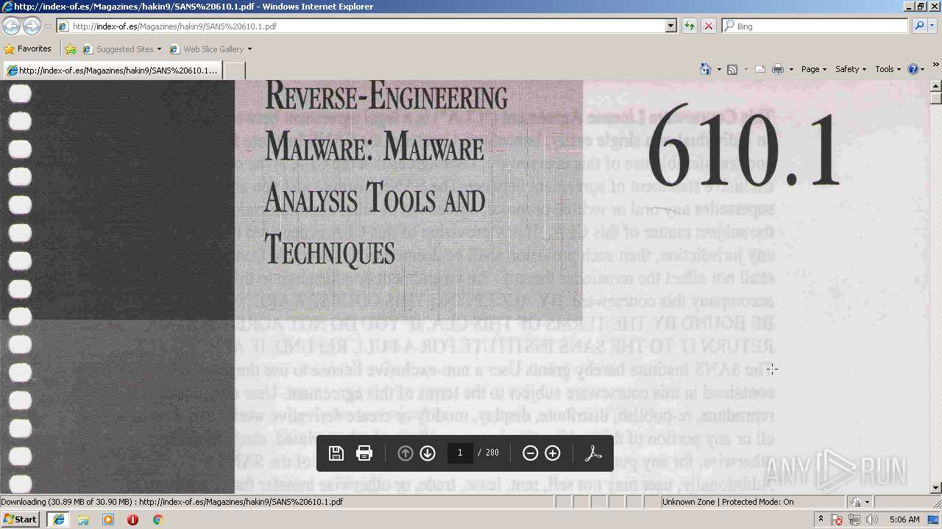Zoom out of the PDF document

(530, 453)
